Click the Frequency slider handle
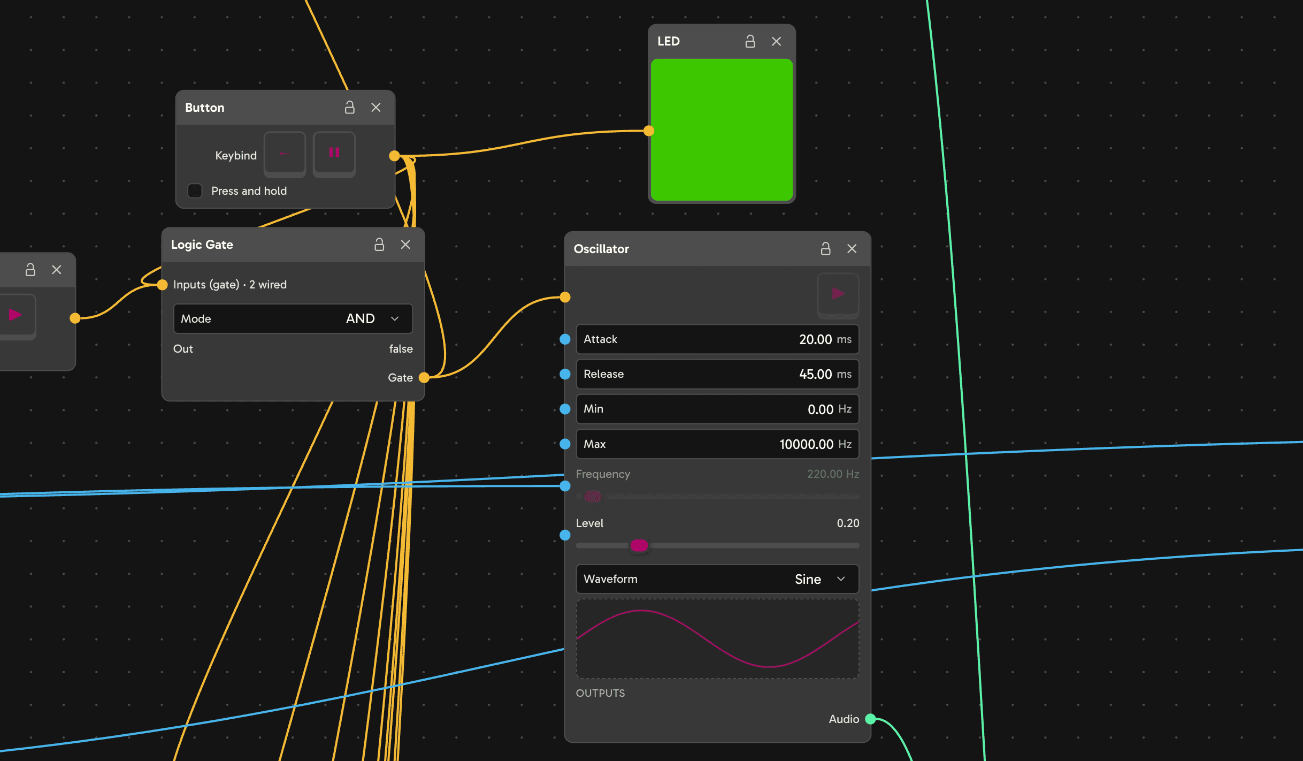Viewport: 1303px width, 761px height. tap(593, 497)
